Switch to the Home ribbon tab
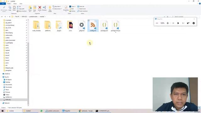The width and height of the screenshot is (201, 113). (x=9, y=3)
